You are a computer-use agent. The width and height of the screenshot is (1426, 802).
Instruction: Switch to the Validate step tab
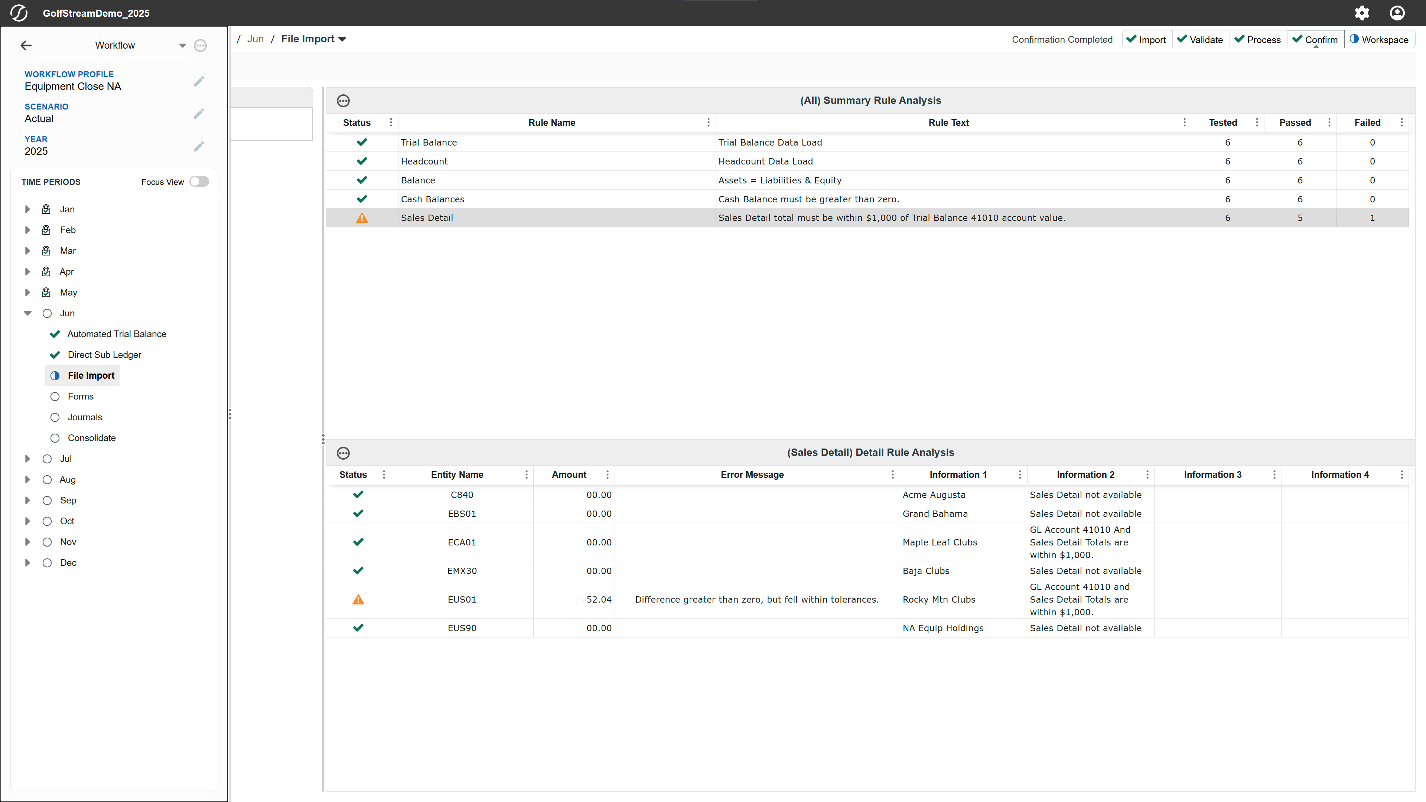coord(1201,39)
